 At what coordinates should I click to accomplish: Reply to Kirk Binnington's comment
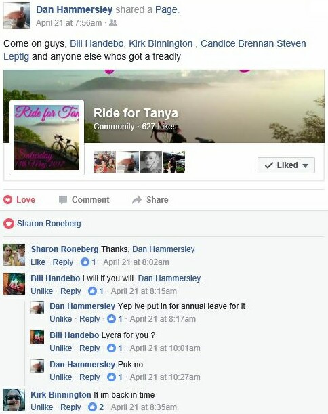pos(70,407)
